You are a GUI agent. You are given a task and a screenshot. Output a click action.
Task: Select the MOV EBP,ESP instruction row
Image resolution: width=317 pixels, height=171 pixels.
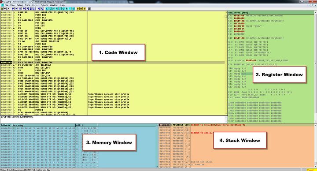pos(112,73)
